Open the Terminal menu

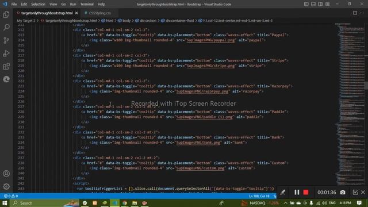pos(87,4)
